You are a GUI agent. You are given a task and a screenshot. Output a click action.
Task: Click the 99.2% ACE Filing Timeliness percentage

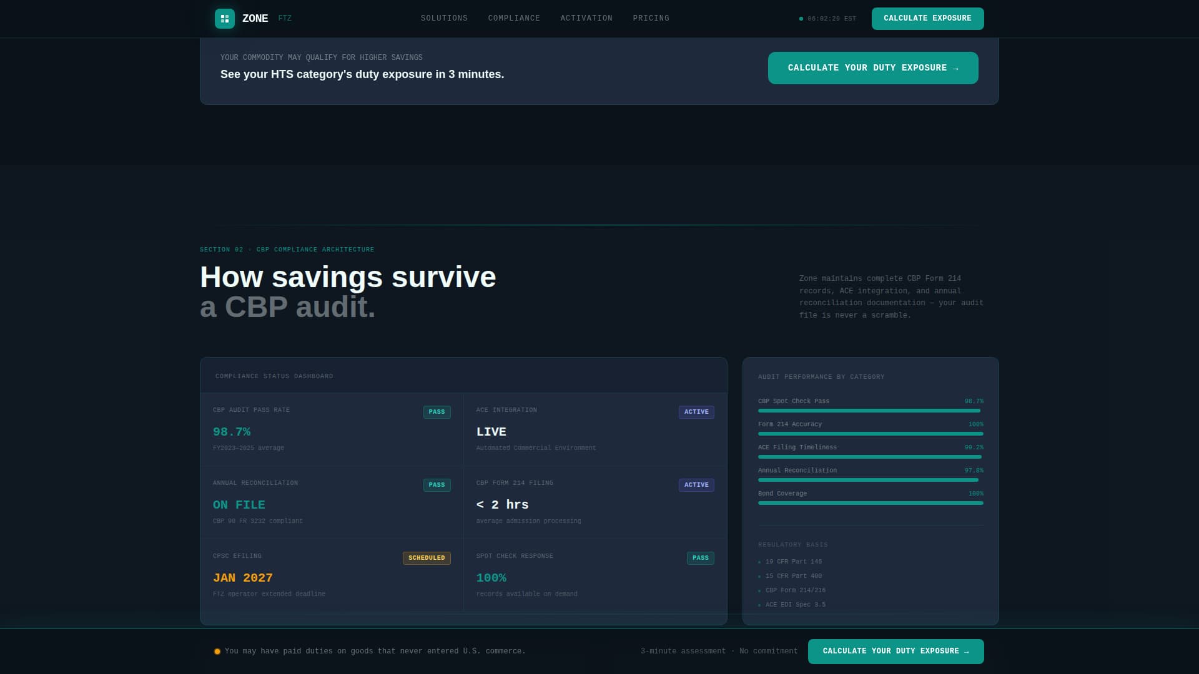coord(974,448)
